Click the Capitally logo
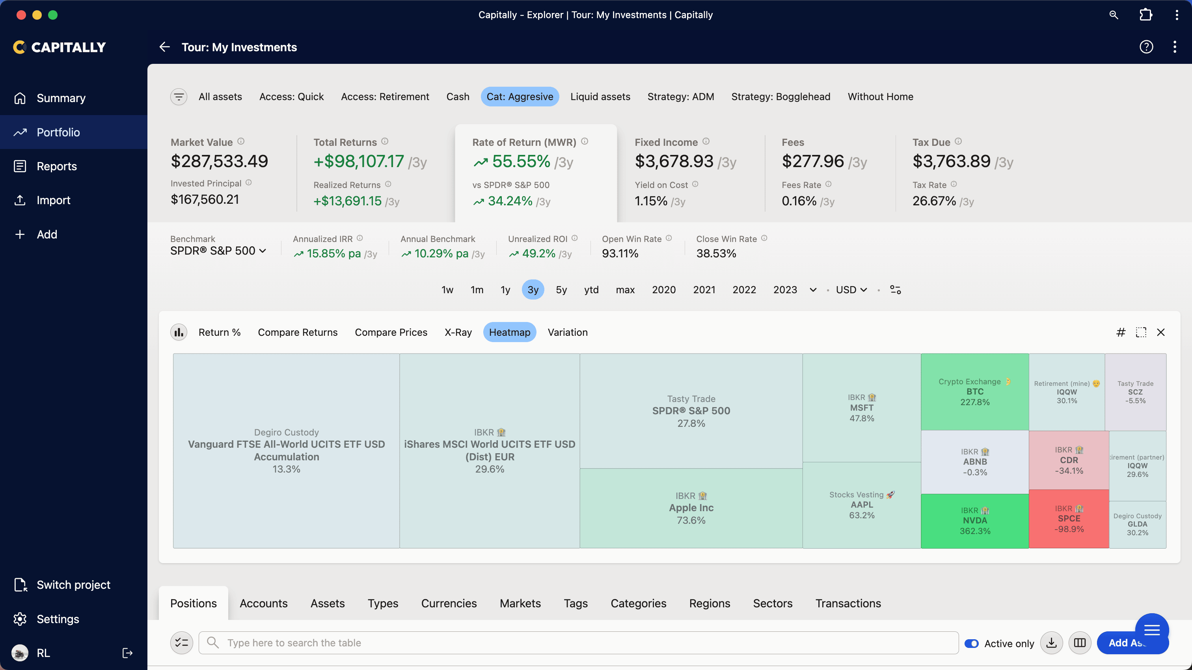The height and width of the screenshot is (670, 1192). coord(59,47)
